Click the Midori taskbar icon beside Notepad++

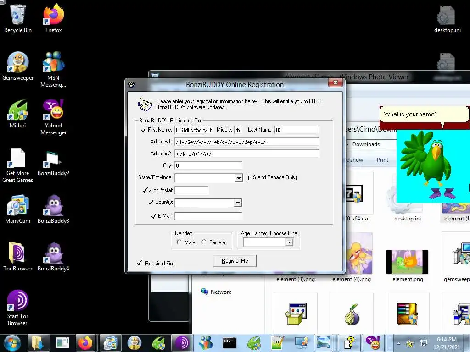tap(253, 343)
